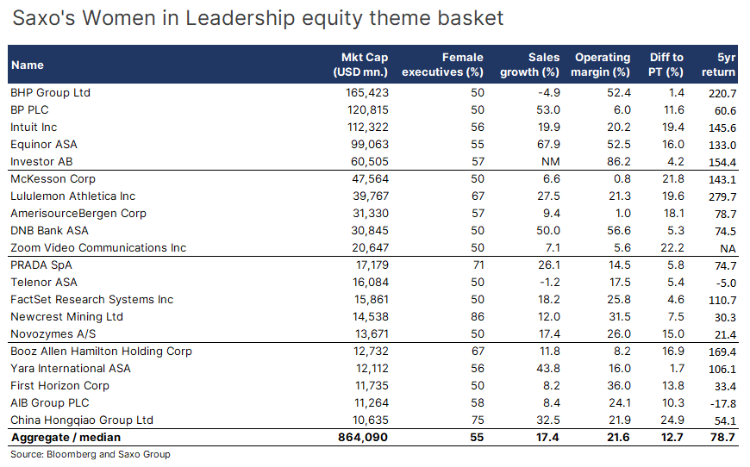
Task: Click Zoom Video Communications Inc name
Action: pyautogui.click(x=97, y=247)
